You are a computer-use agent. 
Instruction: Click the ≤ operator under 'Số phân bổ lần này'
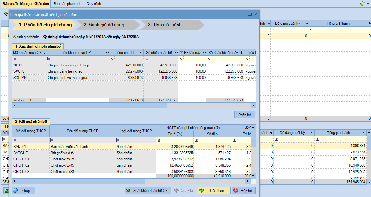coord(209,59)
